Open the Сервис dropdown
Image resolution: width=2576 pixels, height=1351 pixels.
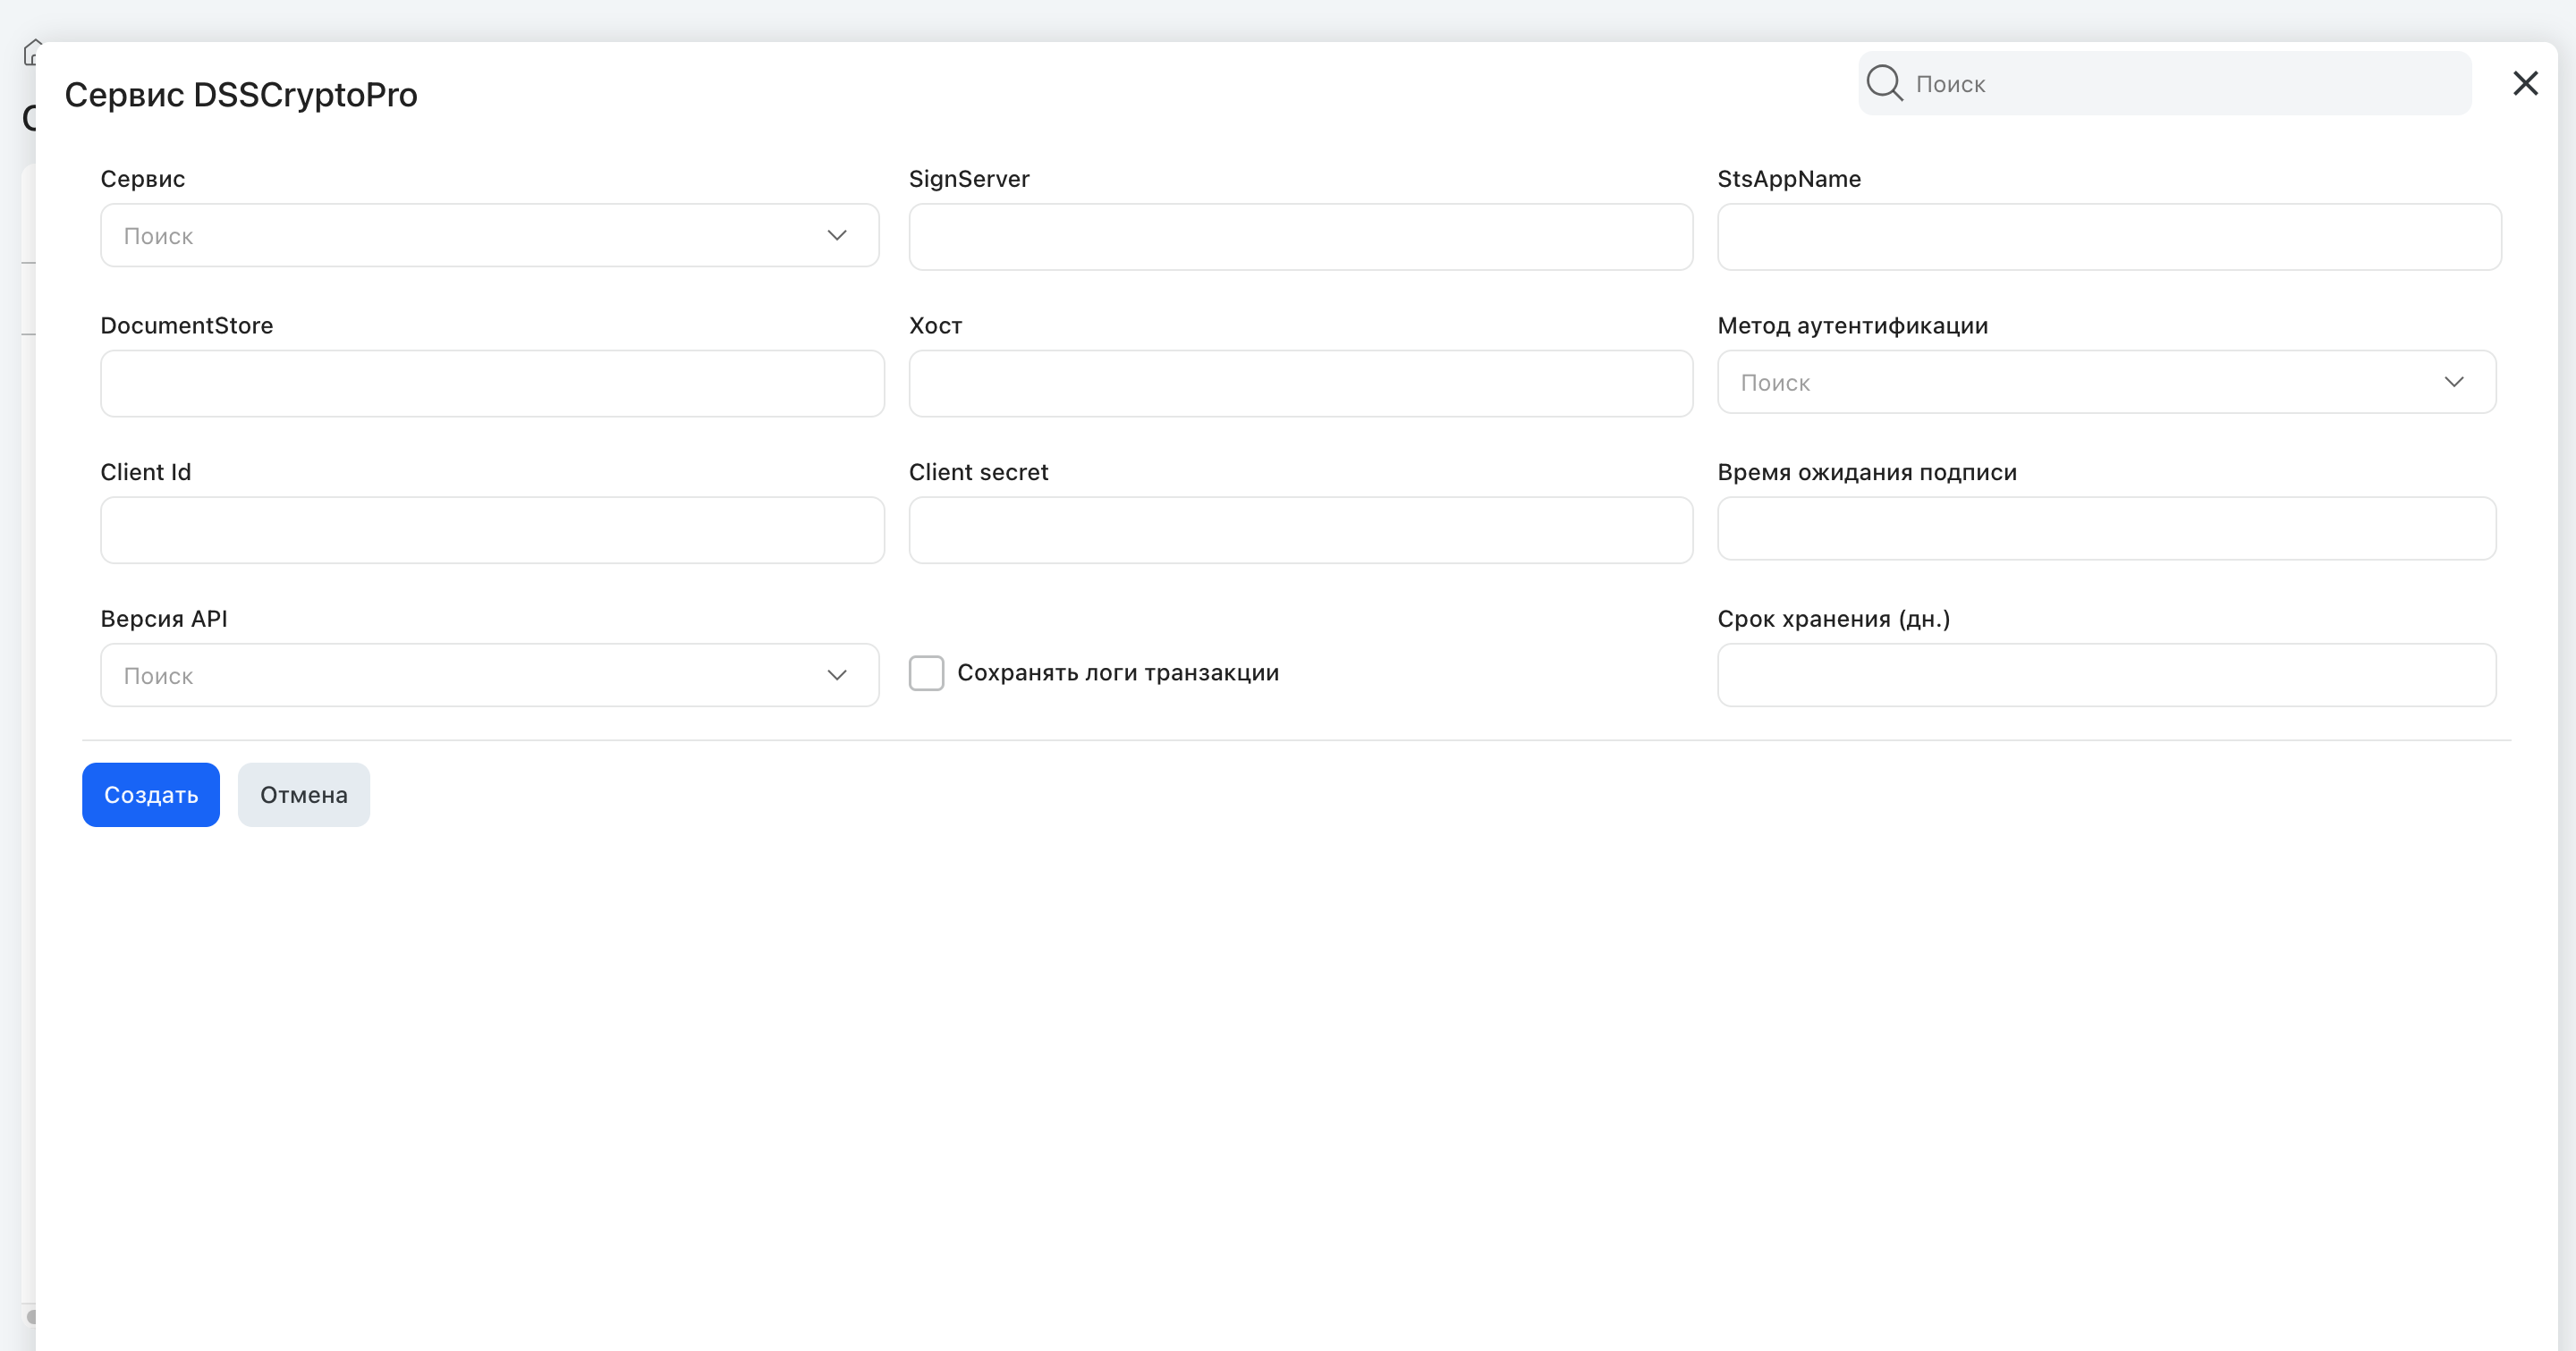click(490, 236)
